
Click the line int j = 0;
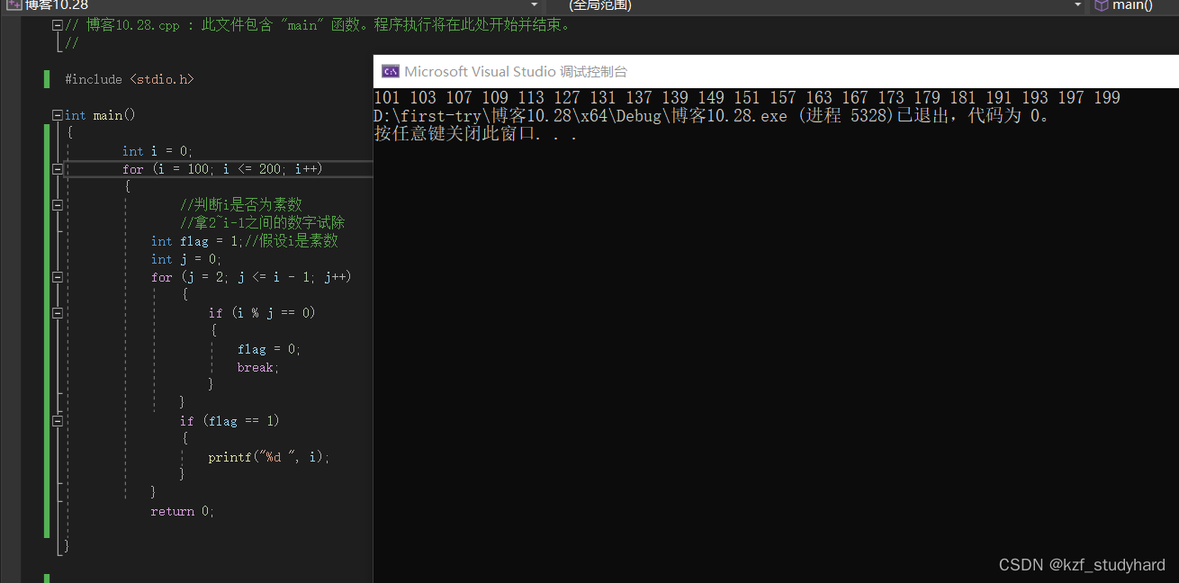tap(186, 259)
